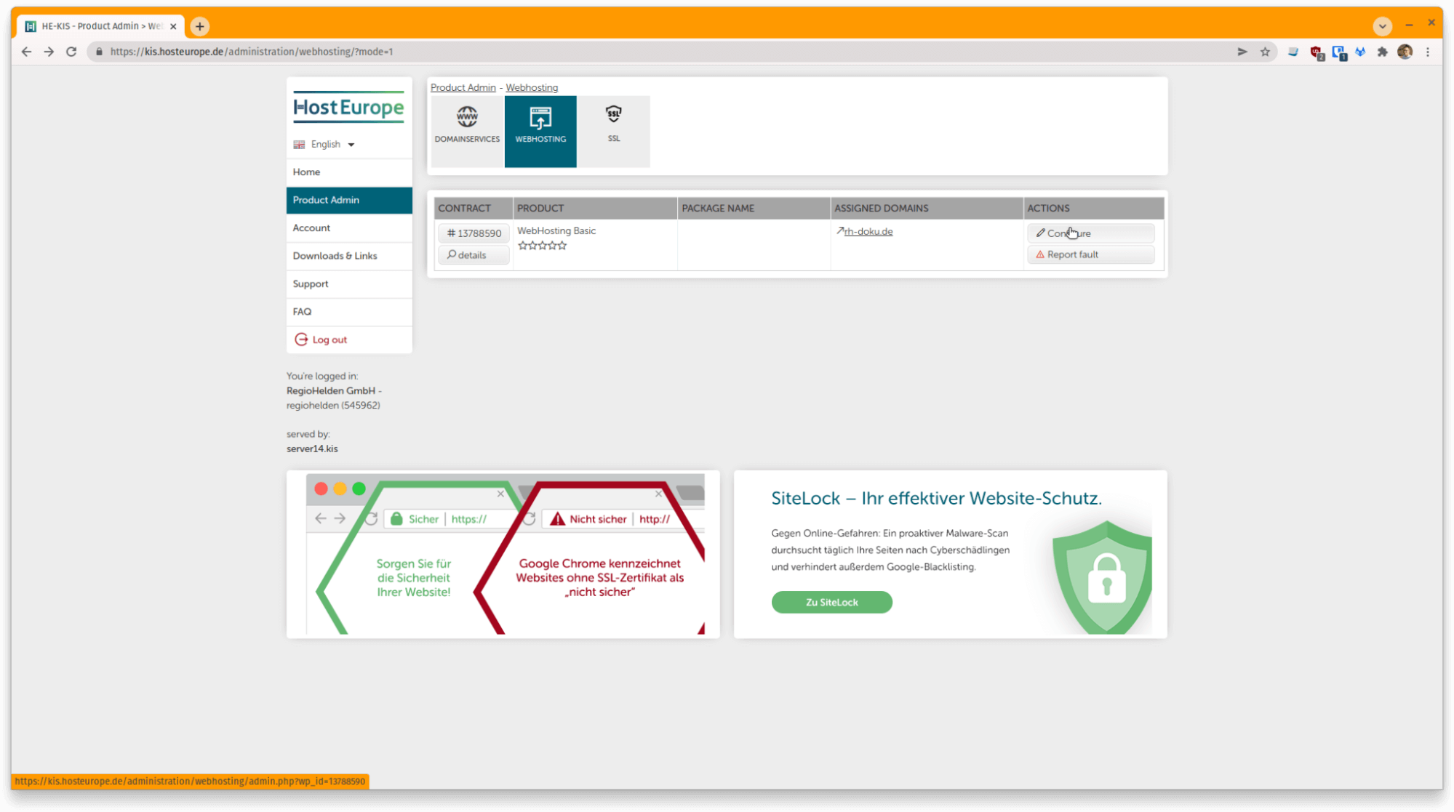Click the Zu SiteLock green button
The width and height of the screenshot is (1454, 812).
[831, 602]
